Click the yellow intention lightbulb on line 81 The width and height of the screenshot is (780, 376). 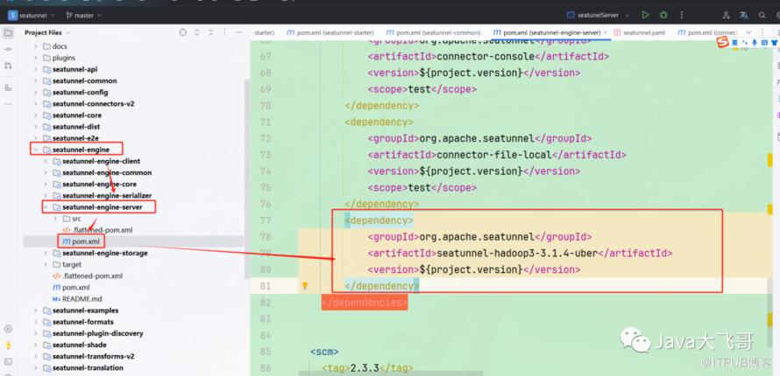pyautogui.click(x=305, y=286)
